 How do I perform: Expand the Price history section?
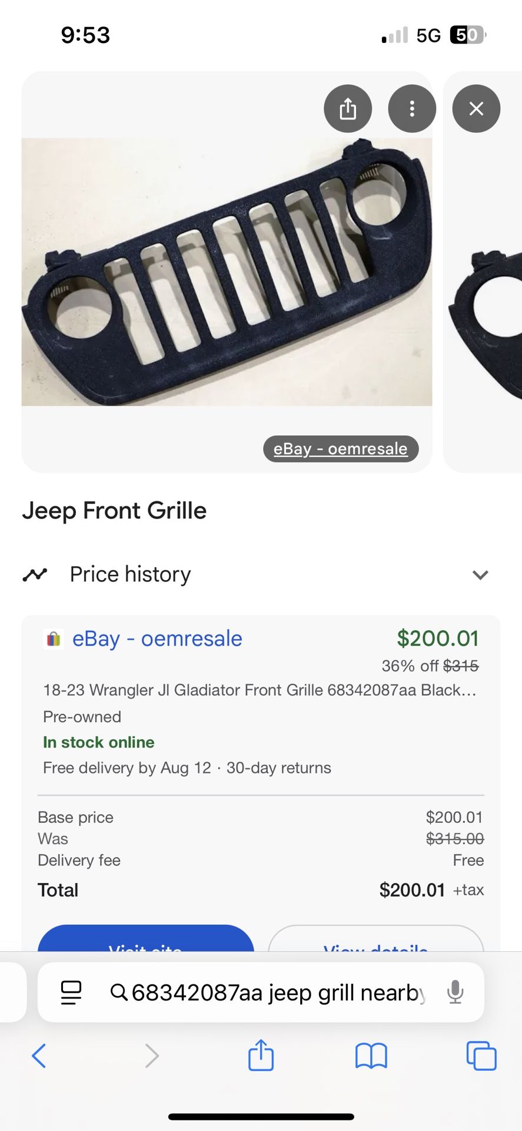click(130, 574)
